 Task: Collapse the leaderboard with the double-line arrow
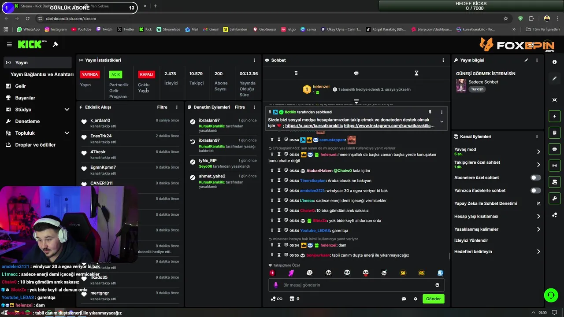[356, 101]
